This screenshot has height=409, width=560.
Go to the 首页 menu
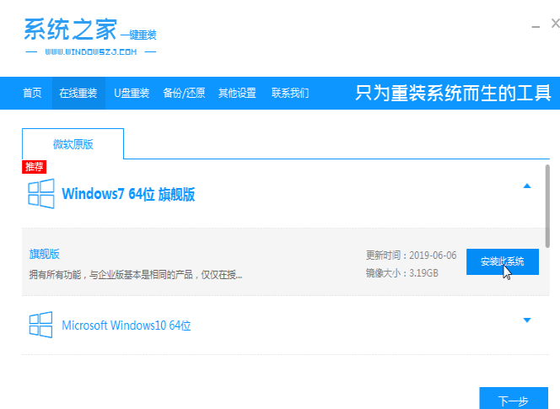32,93
